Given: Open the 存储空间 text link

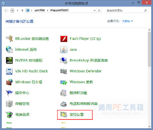Looking at the screenshot, I should tap(22, 104).
